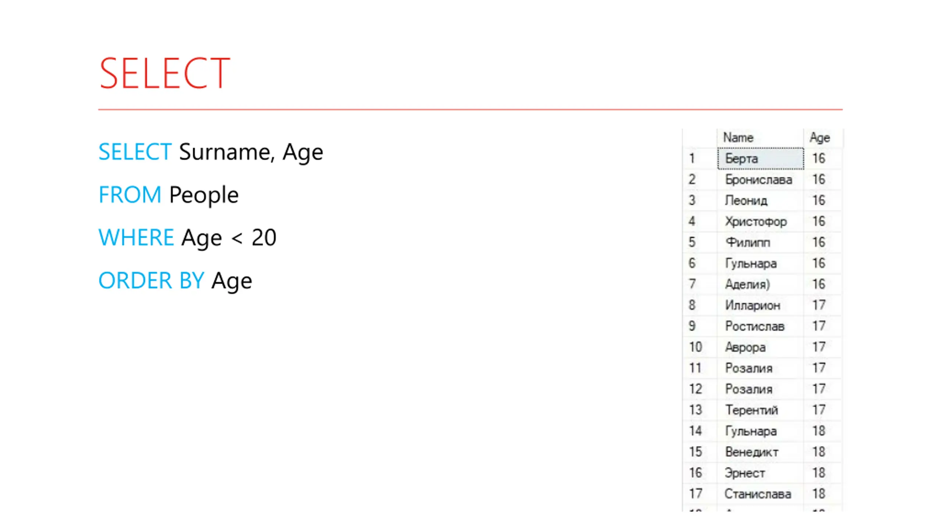Click the red SELECT slide title

click(x=165, y=73)
